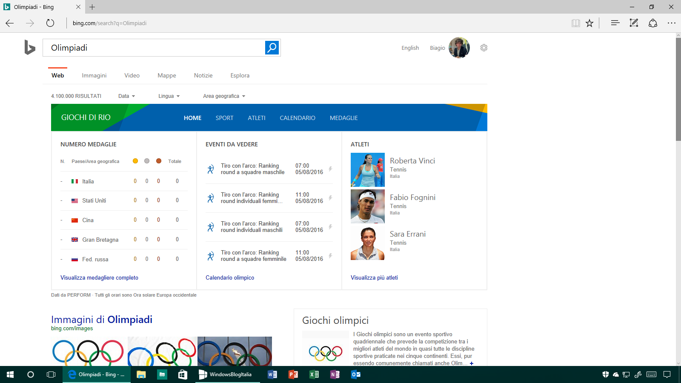Open Roberta Vinci athlete name

pos(412,161)
